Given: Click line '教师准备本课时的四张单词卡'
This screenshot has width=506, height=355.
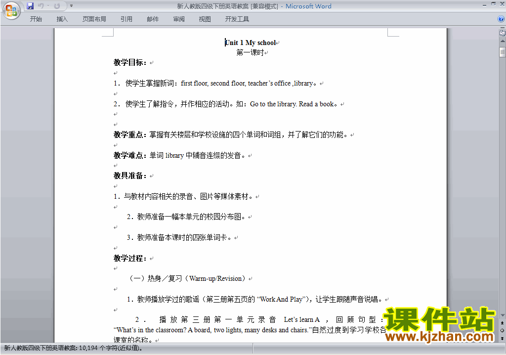Looking at the screenshot, I should pos(179,237).
